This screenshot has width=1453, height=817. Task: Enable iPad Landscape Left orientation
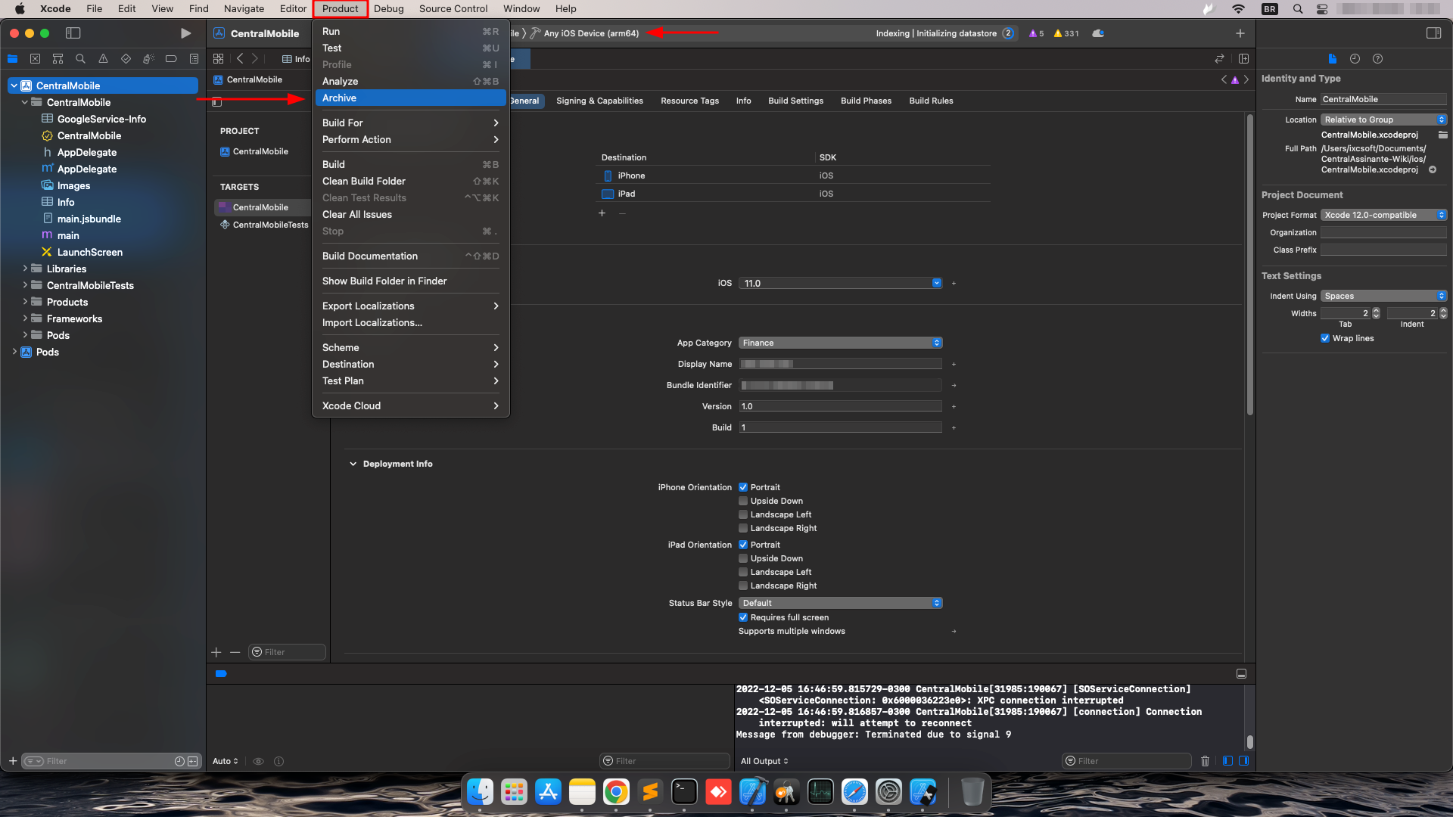point(743,572)
